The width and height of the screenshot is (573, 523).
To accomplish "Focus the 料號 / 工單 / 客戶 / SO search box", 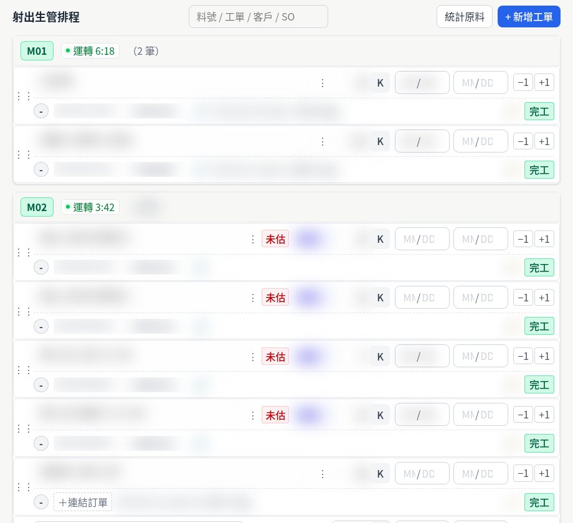I will pyautogui.click(x=258, y=16).
